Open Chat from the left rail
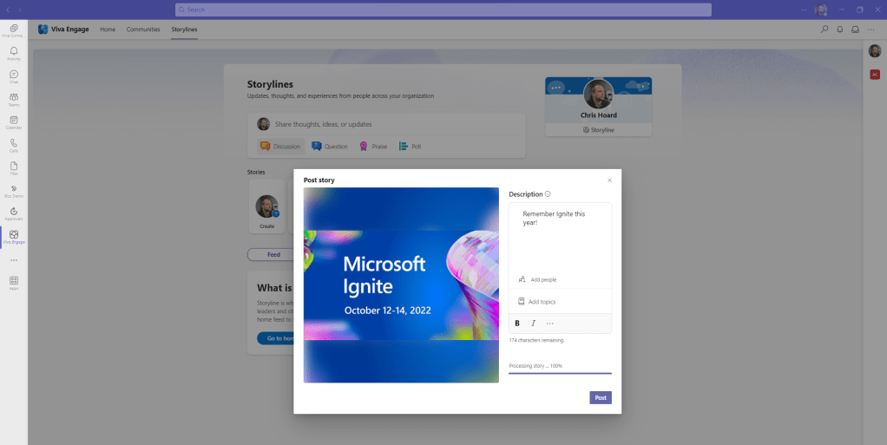This screenshot has height=445, width=887. click(14, 76)
